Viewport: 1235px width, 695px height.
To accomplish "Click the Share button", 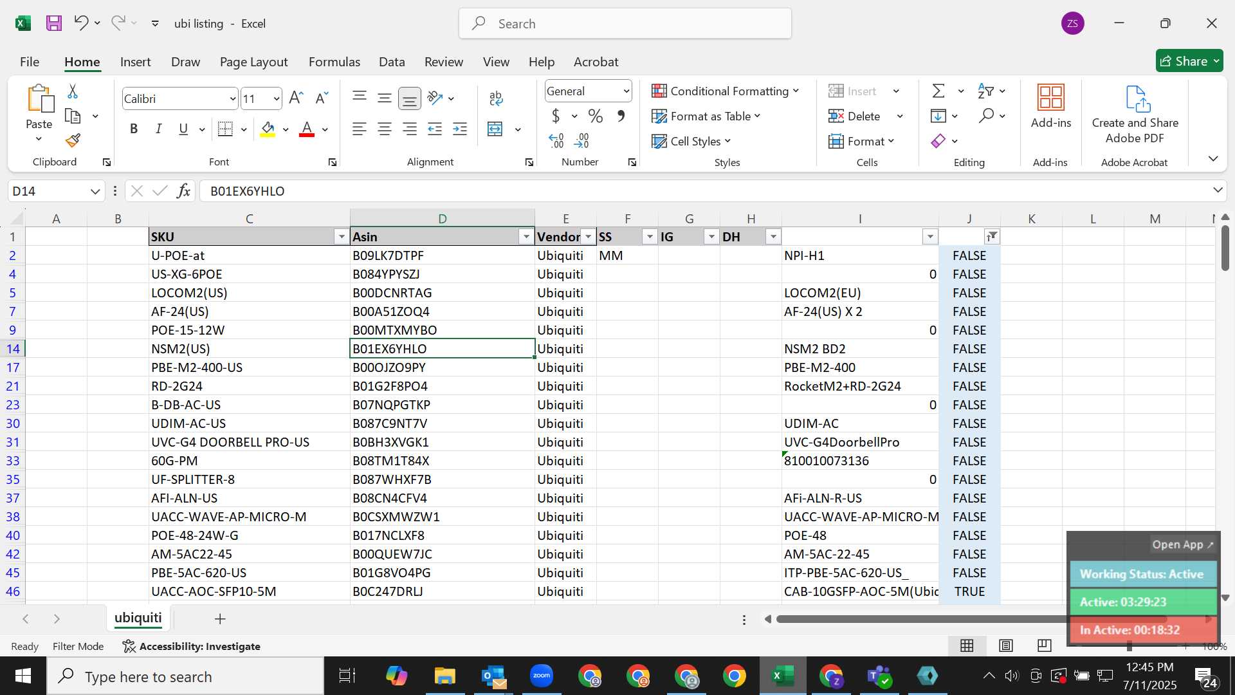I will pyautogui.click(x=1189, y=61).
